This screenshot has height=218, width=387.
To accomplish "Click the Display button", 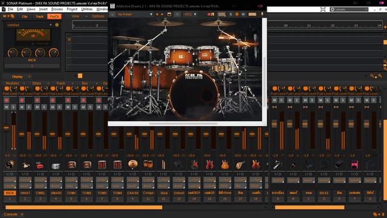I will click(17, 77).
